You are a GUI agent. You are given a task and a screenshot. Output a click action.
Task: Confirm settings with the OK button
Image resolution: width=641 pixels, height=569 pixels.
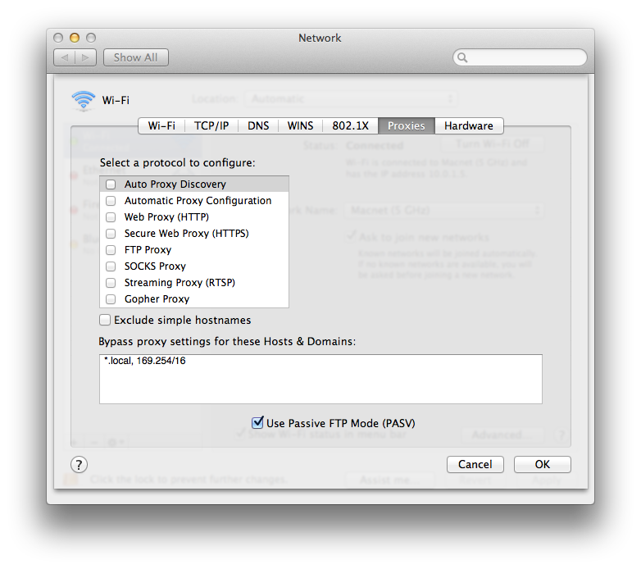tap(543, 464)
